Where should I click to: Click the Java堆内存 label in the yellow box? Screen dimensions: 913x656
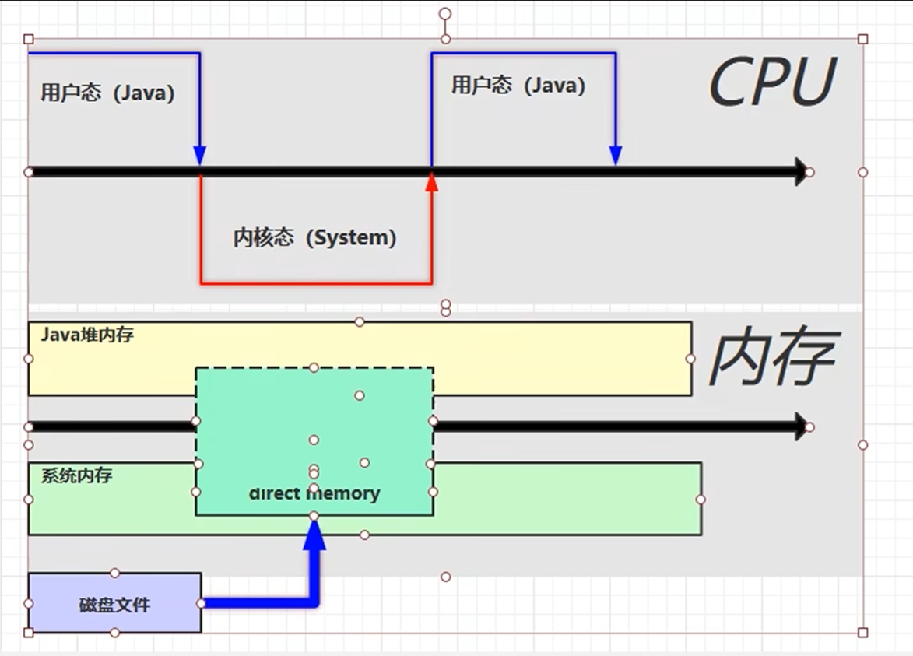(87, 335)
